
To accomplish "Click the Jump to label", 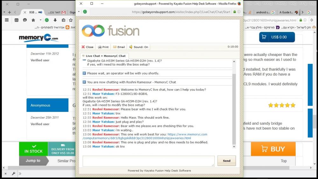I will click(33, 161).
